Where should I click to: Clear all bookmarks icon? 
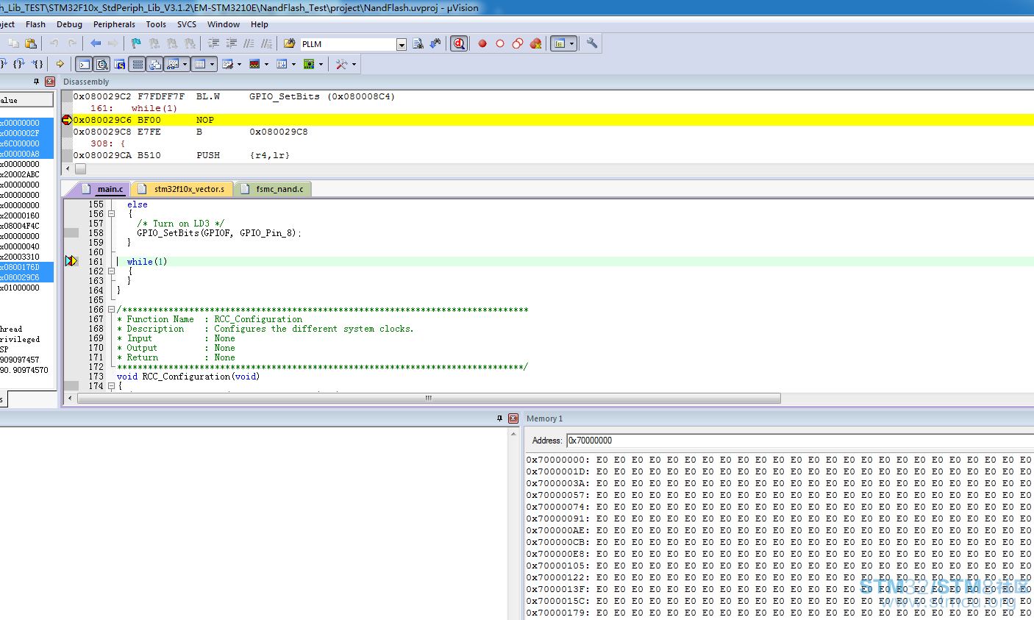click(x=190, y=43)
